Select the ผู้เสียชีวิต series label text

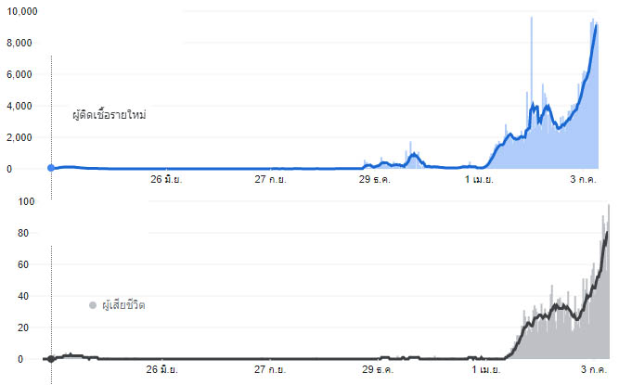coord(123,305)
